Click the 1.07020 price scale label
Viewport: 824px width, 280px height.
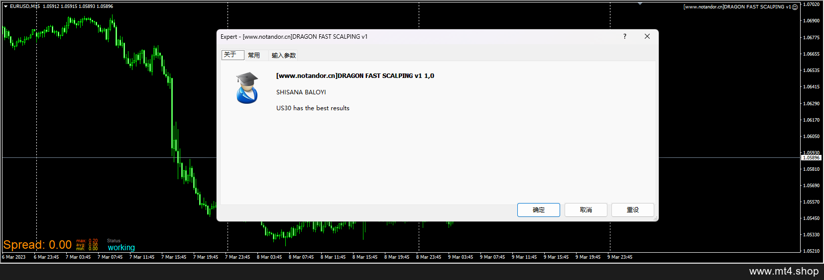pyautogui.click(x=812, y=4)
